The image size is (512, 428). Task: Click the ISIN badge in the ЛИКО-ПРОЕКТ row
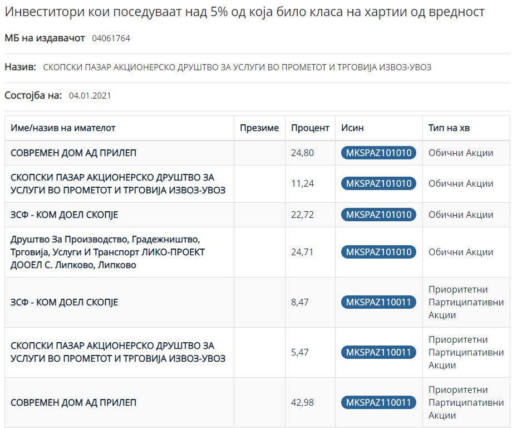coord(378,252)
